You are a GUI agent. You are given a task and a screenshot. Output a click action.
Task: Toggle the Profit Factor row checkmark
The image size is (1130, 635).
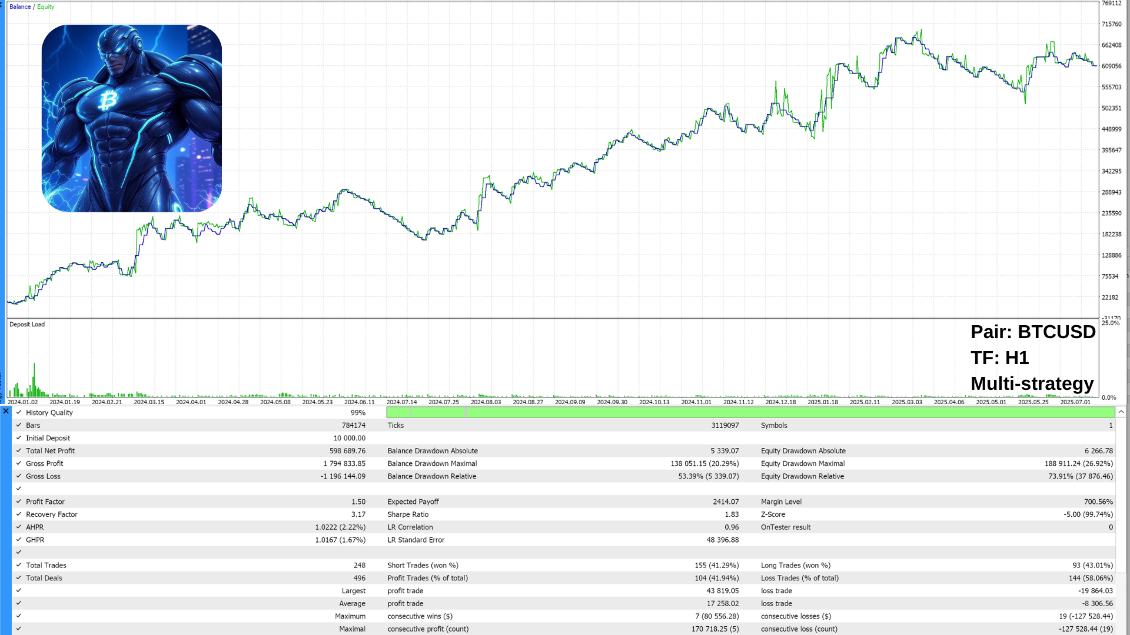19,502
